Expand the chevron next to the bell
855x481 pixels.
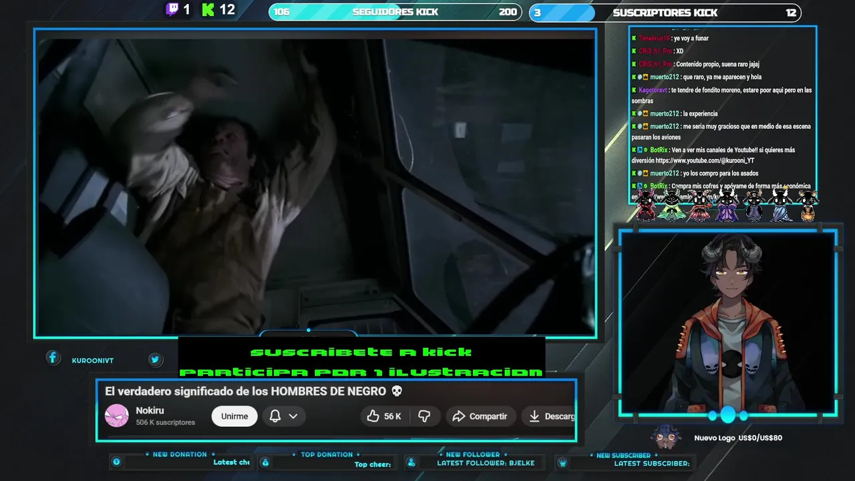(x=293, y=416)
